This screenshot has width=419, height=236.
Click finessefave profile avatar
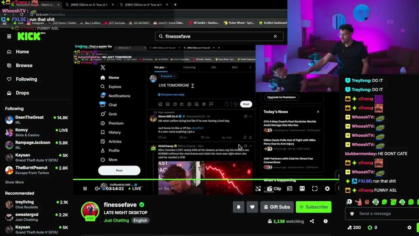point(90,211)
